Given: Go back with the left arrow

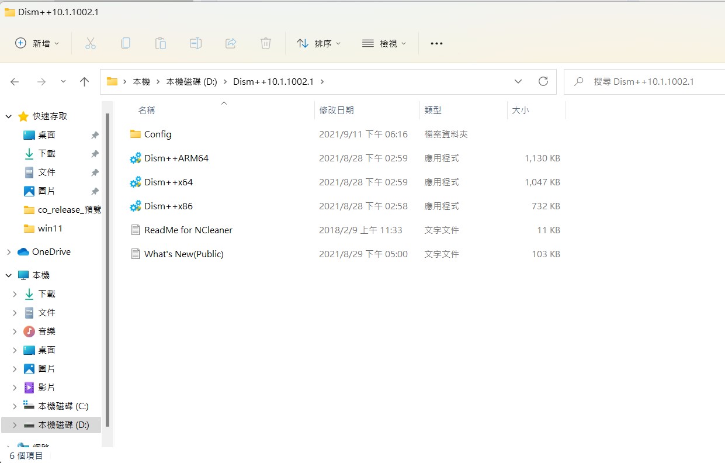Looking at the screenshot, I should pos(15,82).
